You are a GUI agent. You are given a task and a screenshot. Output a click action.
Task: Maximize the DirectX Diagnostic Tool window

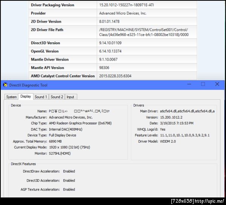[x=203, y=84]
